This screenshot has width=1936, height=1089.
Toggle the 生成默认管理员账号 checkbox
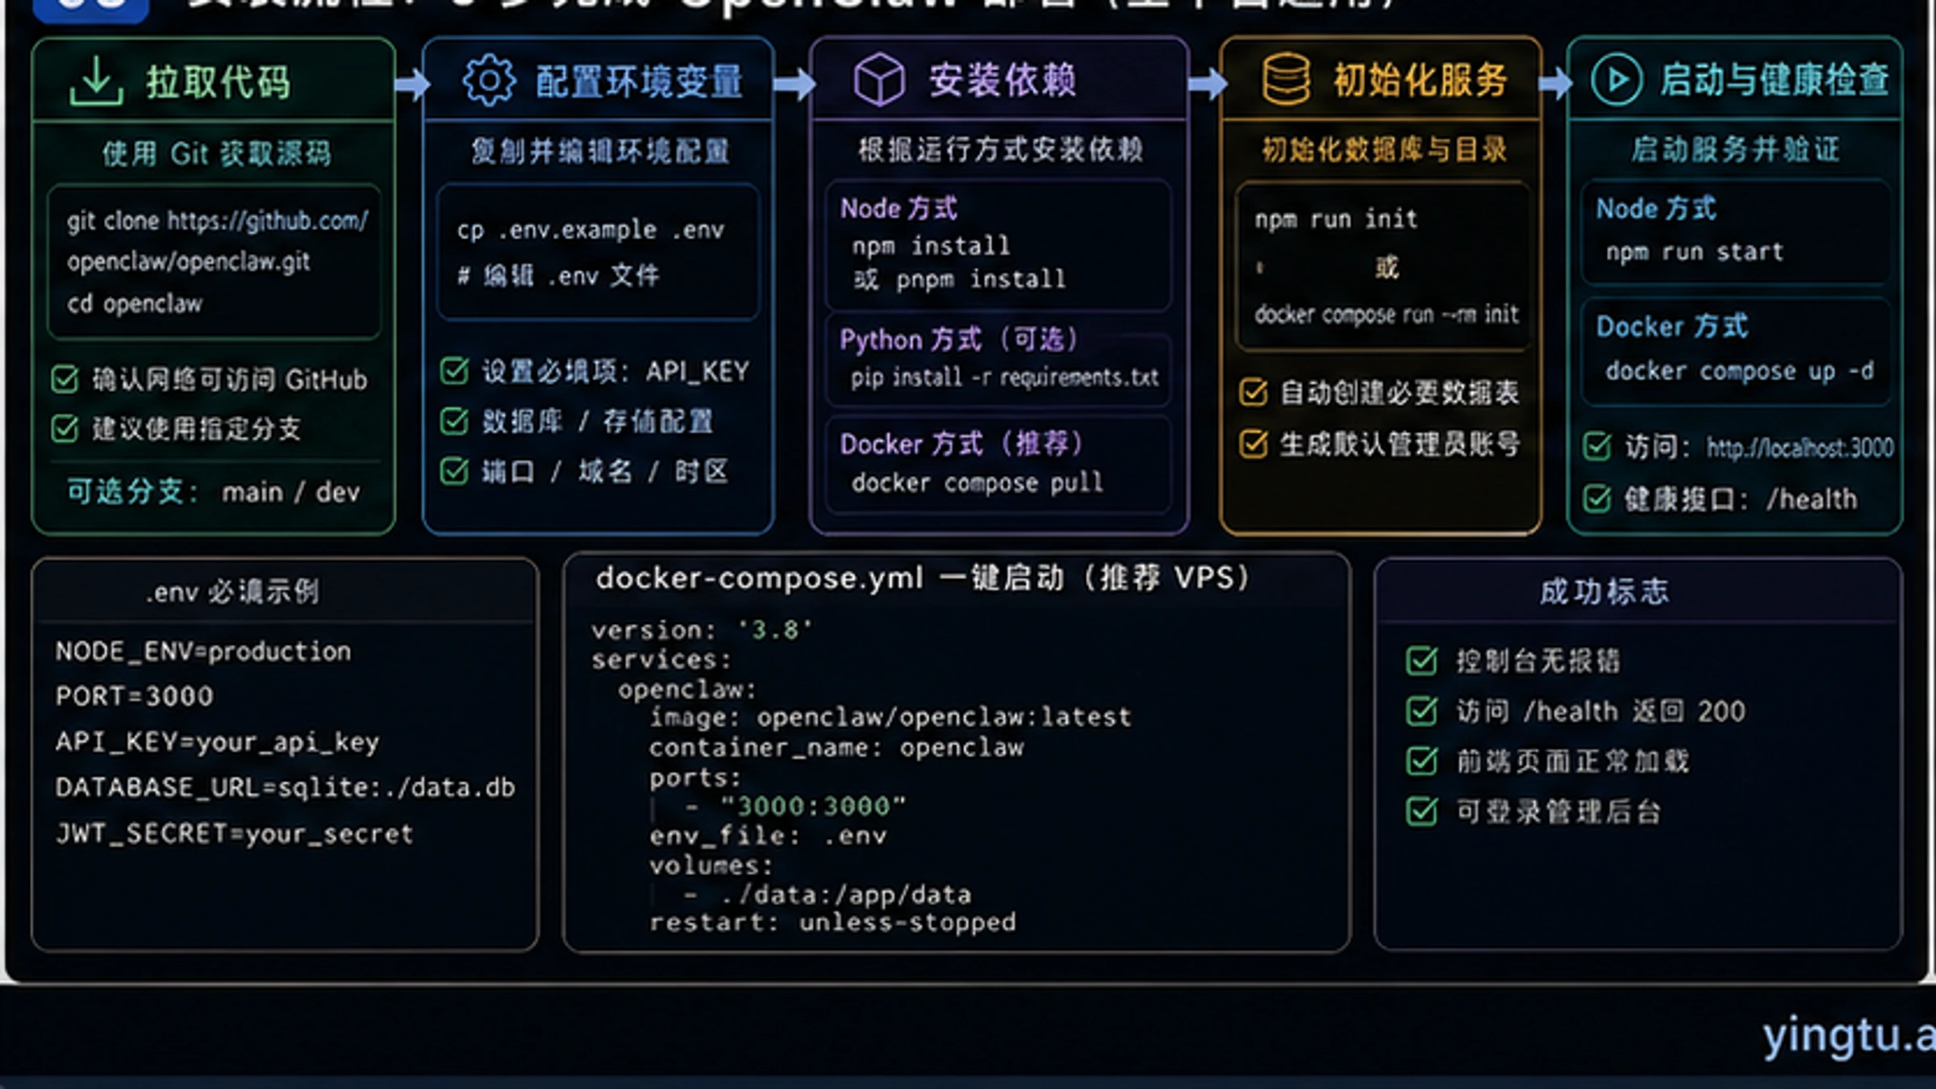pos(1254,443)
